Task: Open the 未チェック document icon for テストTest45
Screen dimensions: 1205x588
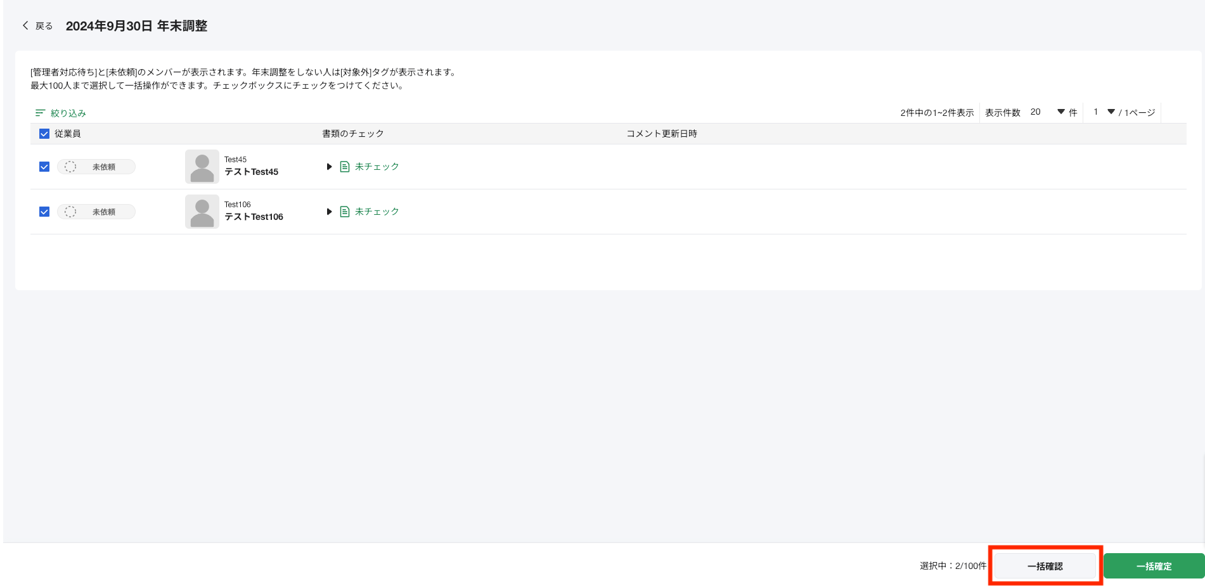Action: (344, 166)
